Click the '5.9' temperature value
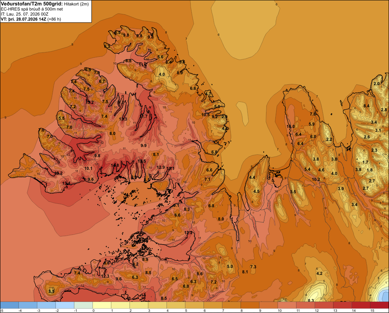The width and height of the screenshot is (389, 313). (x=312, y=124)
